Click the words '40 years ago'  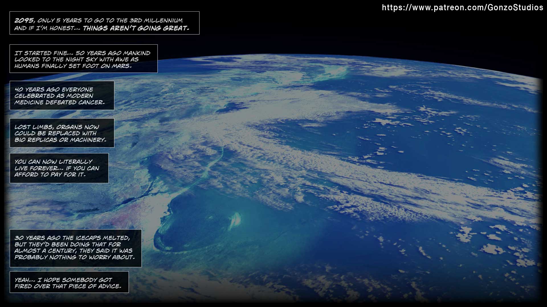(x=37, y=89)
